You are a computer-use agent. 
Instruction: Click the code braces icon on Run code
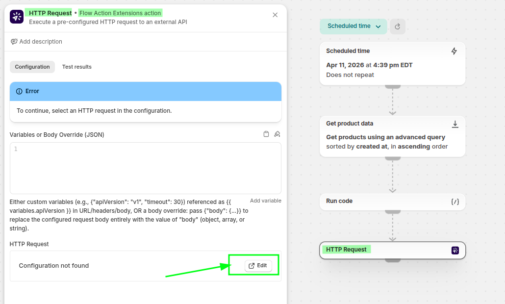(x=454, y=201)
